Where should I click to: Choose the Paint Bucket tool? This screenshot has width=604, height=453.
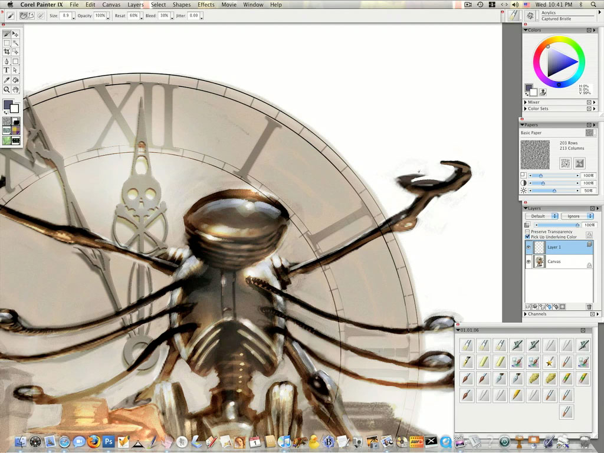click(15, 80)
